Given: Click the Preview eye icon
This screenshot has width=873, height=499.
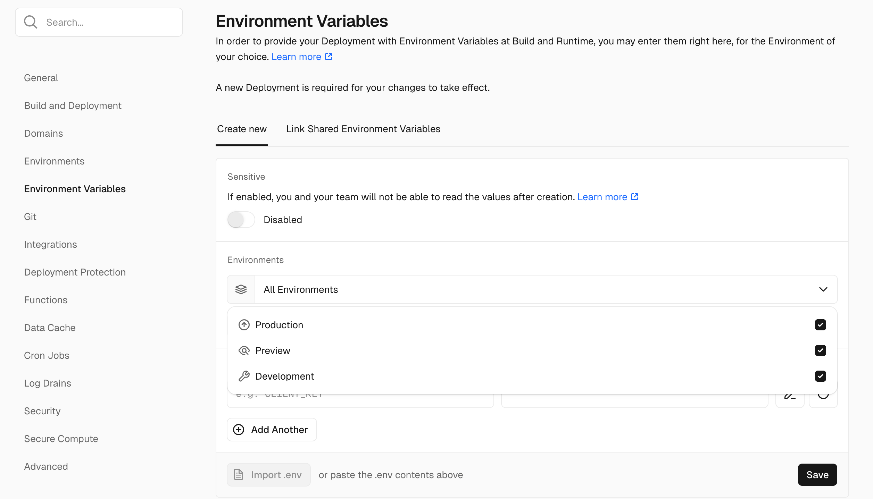Looking at the screenshot, I should 244,350.
